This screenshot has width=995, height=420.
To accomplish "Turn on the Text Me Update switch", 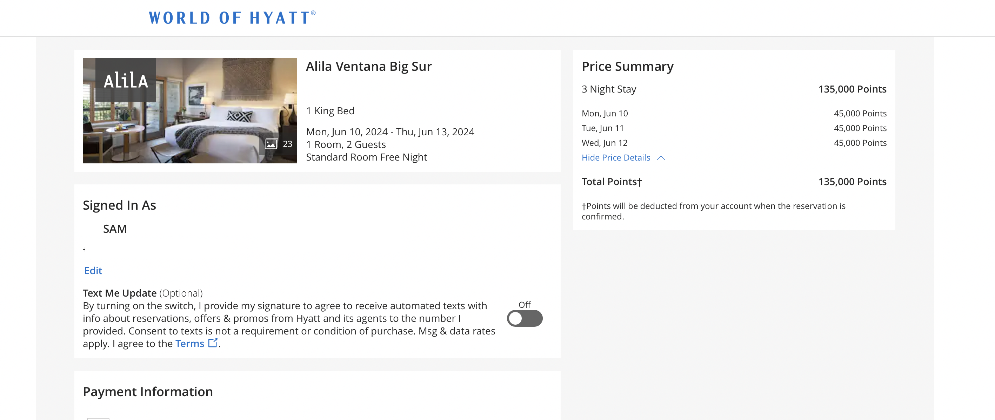I will point(524,318).
